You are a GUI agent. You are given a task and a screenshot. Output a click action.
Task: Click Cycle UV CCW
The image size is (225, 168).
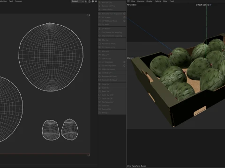(112, 95)
